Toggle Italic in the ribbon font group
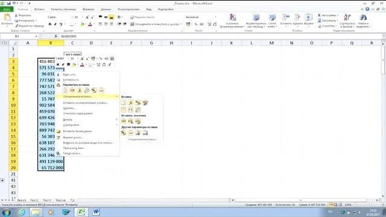Screen dimensions: 386x217 tap(55, 24)
